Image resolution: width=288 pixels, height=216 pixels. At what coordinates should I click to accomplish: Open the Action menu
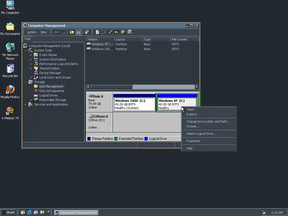(32, 32)
